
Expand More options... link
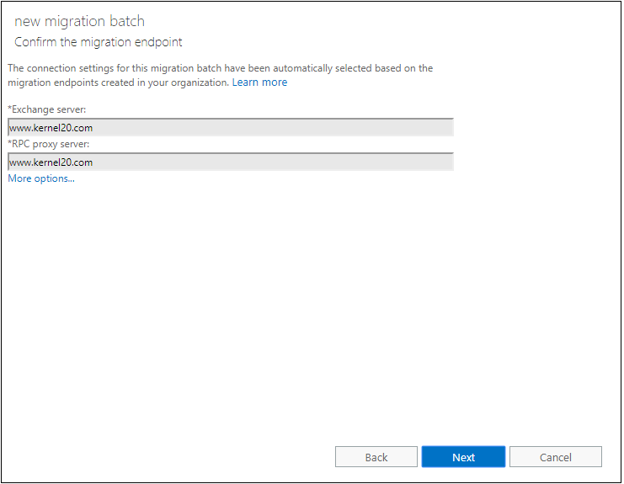(41, 178)
